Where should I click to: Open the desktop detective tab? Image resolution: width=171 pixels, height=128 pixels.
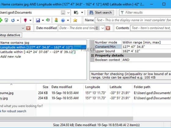(x=11, y=35)
